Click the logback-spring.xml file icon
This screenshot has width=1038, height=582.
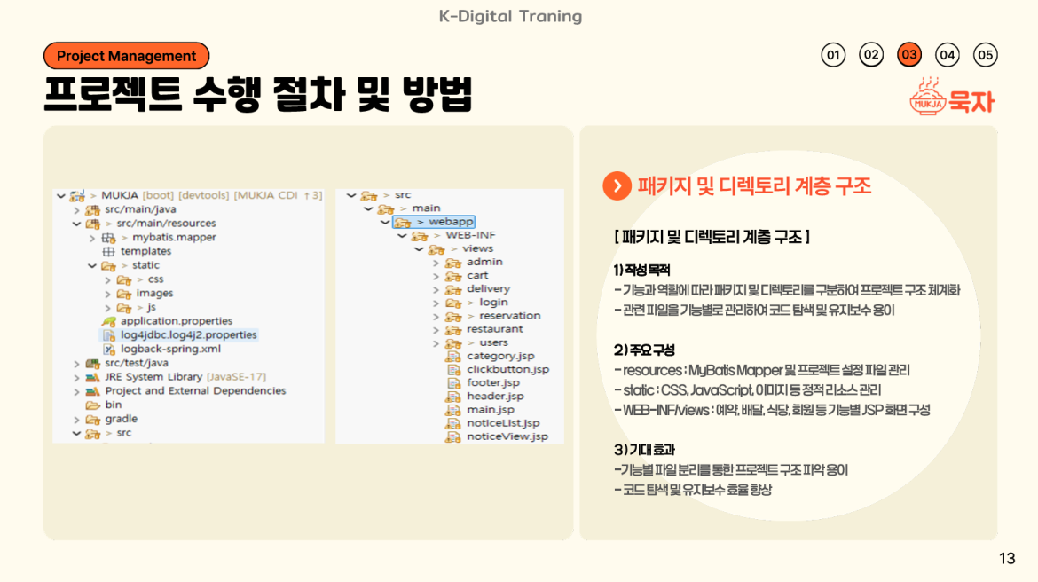pos(108,349)
